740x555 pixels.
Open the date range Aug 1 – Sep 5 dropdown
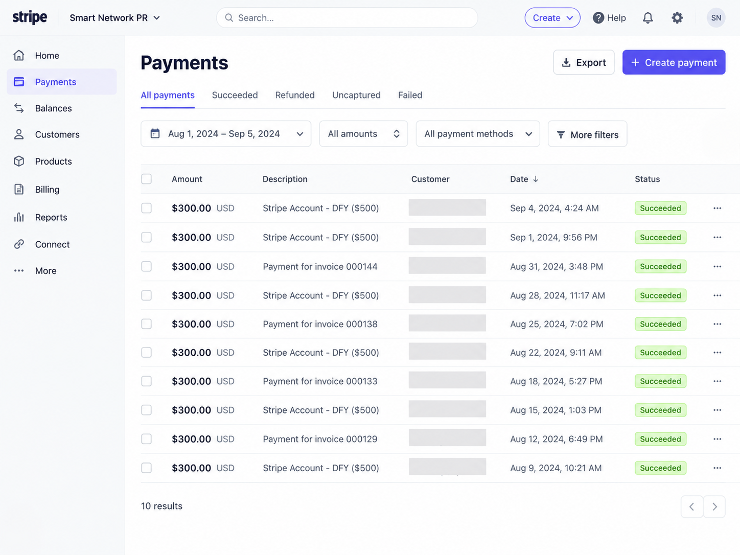coord(226,134)
